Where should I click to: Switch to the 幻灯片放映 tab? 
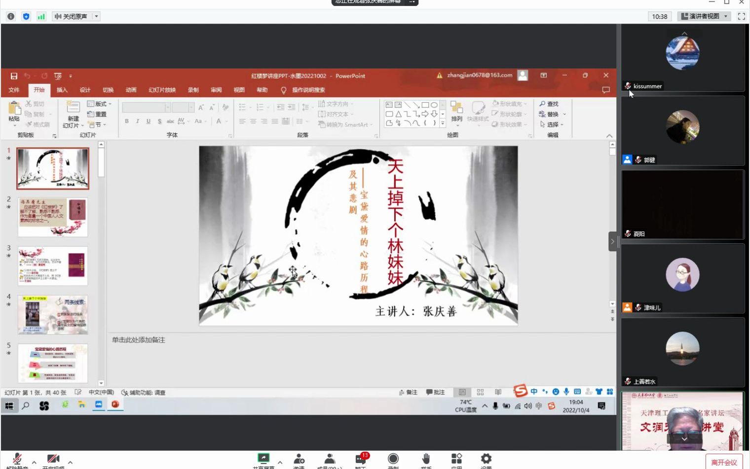click(162, 90)
